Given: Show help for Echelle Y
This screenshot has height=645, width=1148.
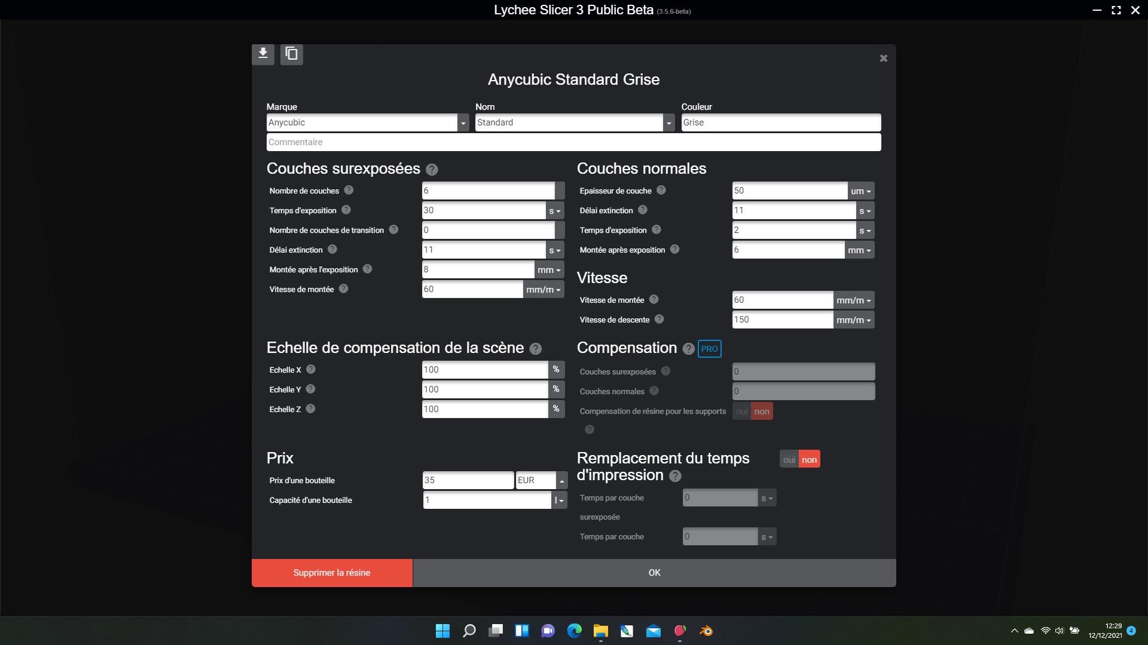Looking at the screenshot, I should click(x=310, y=389).
